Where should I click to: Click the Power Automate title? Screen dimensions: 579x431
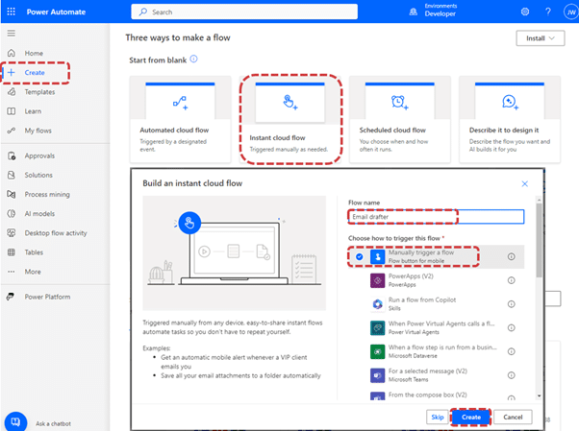click(x=56, y=12)
